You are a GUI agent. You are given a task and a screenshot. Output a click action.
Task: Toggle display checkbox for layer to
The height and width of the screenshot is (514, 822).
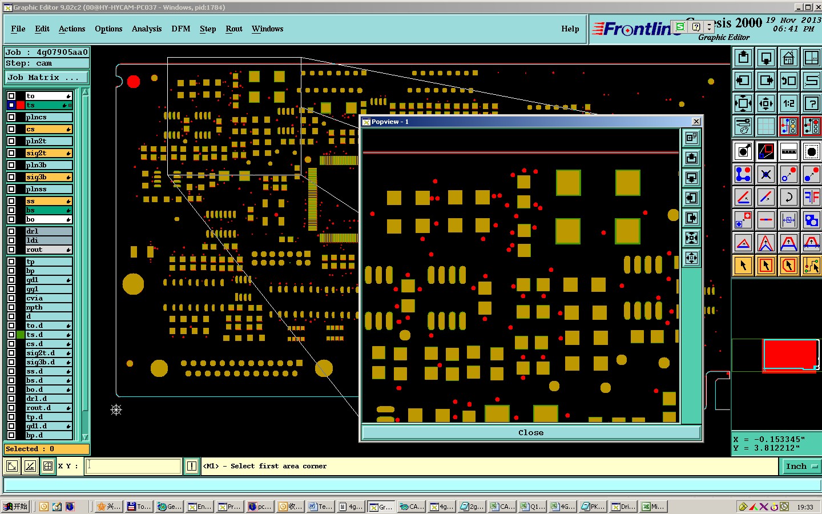point(11,96)
